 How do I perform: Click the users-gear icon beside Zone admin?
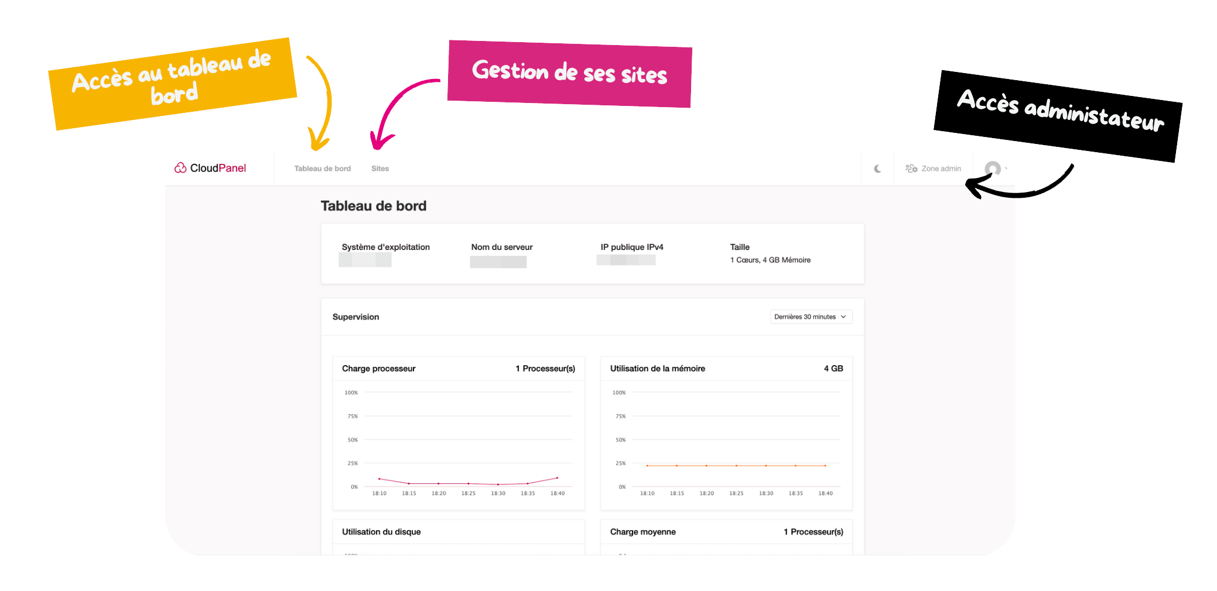(x=911, y=169)
